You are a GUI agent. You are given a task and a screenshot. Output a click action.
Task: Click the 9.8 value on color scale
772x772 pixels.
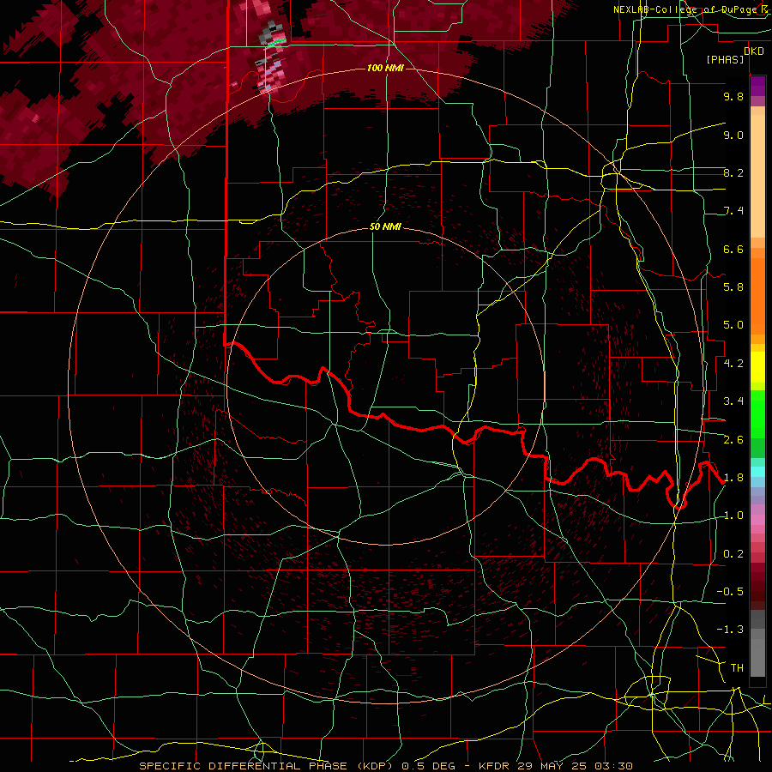point(733,96)
